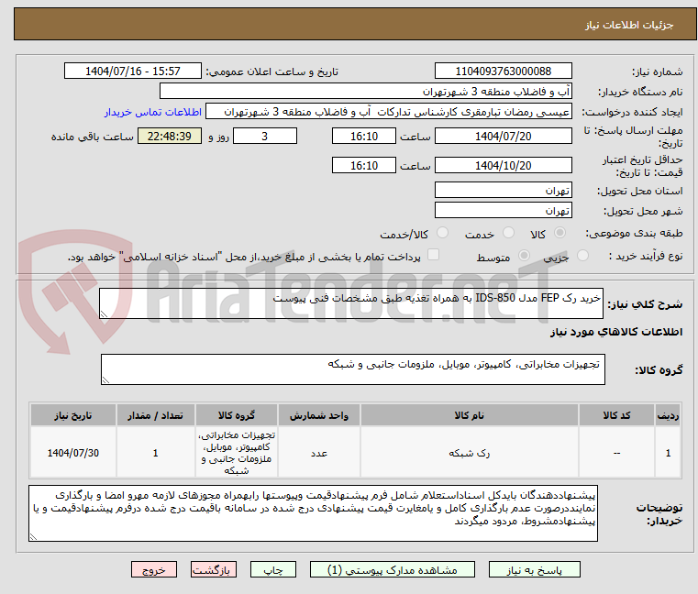The height and width of the screenshot is (594, 698).
Task: Click the گروه کالا table column header
Action: click(237, 415)
